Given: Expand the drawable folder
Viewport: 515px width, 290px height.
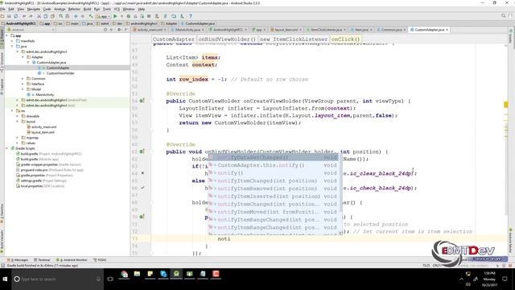Looking at the screenshot, I should point(18,116).
